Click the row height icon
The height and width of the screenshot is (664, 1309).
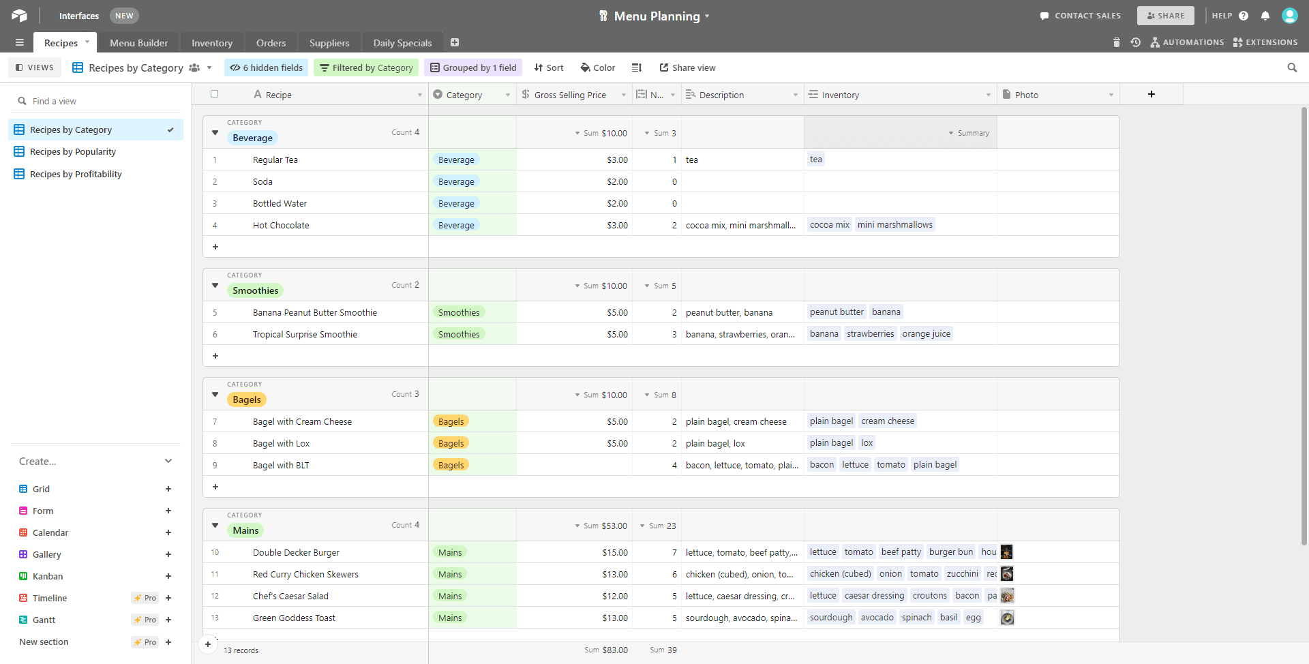click(x=637, y=67)
